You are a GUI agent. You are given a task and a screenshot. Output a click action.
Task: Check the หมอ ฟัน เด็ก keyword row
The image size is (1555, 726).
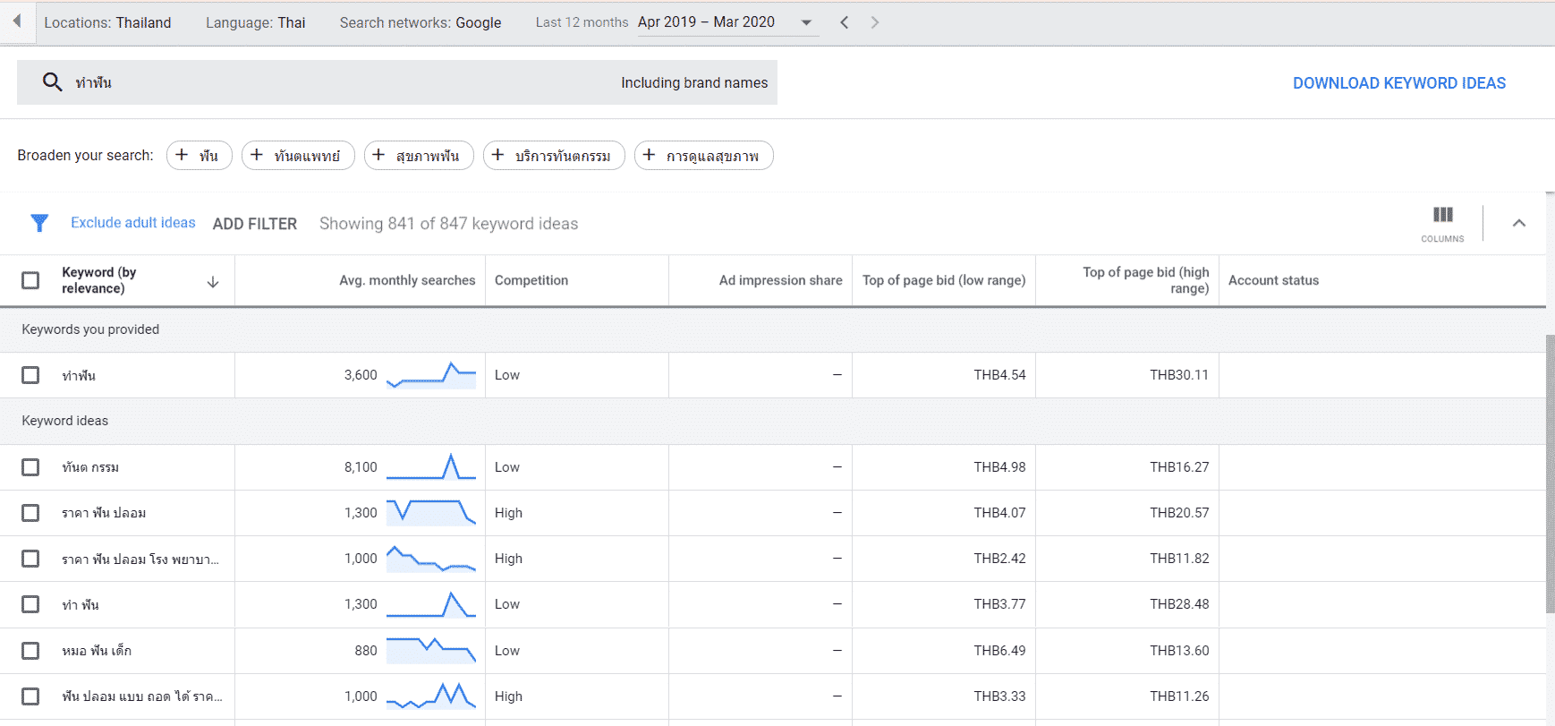point(30,651)
